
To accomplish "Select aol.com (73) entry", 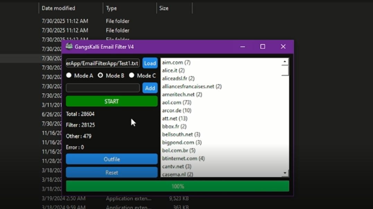I will point(176,102).
